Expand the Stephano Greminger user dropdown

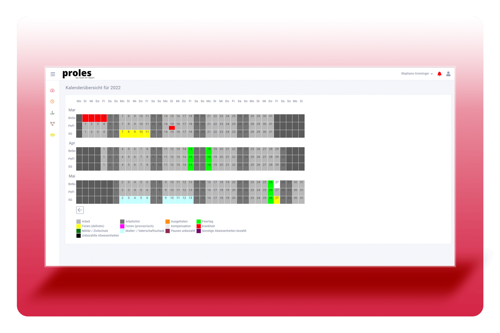pos(417,74)
